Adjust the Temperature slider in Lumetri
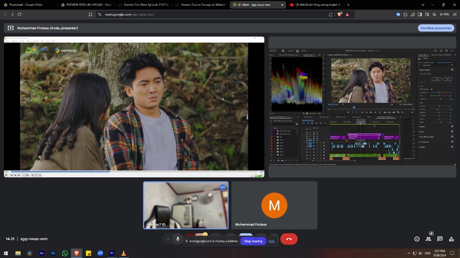Image resolution: width=460 pixels, height=258 pixels. (x=439, y=92)
